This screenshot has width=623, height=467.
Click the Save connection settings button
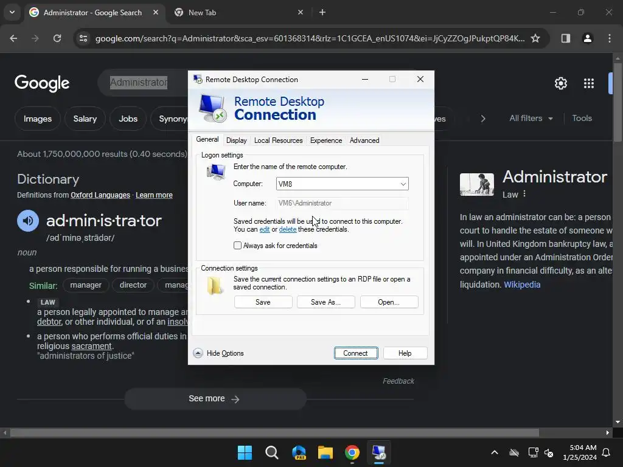coord(263,302)
